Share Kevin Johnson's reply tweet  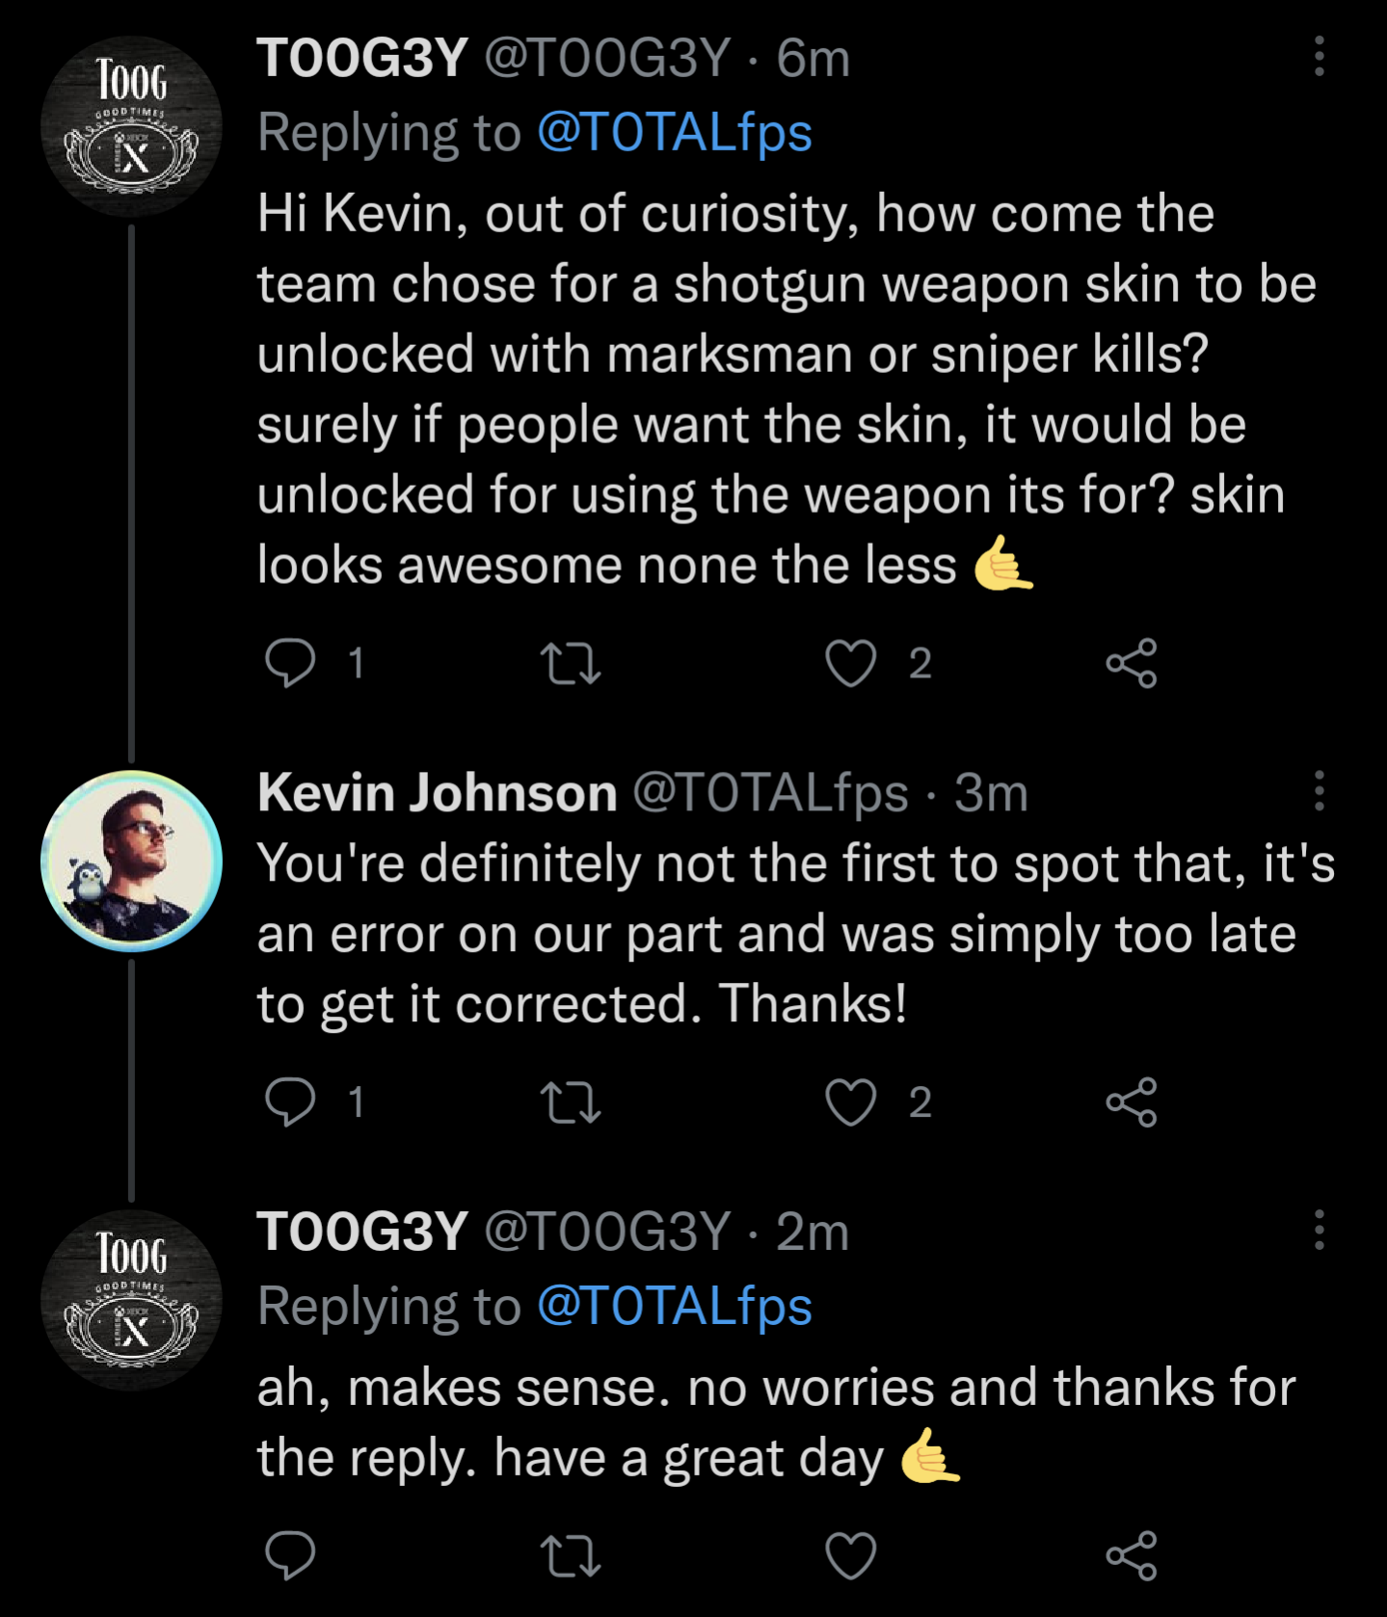click(1132, 1102)
